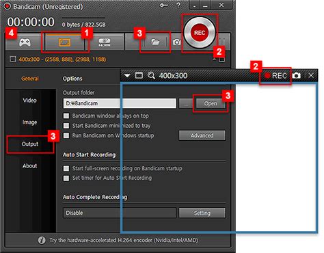Screen dimensions: 324x253
Task: Enable Start Bandicam minimized to tray
Action: tap(66, 126)
